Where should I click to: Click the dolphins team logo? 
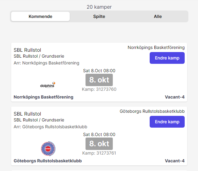(x=48, y=85)
